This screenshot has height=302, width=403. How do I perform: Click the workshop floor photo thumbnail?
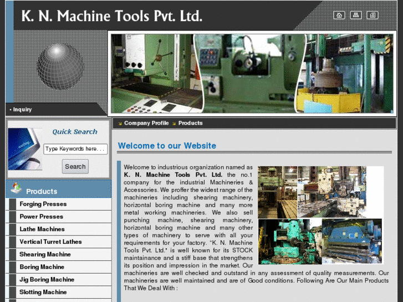click(278, 192)
